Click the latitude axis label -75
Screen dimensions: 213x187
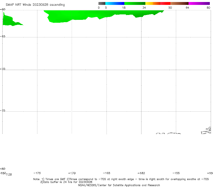[x=3, y=111]
